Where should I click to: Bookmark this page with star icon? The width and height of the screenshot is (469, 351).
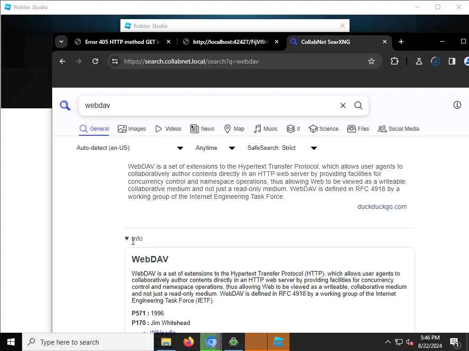[x=371, y=61]
